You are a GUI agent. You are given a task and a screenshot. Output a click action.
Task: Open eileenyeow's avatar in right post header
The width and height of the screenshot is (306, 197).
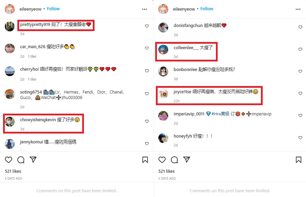pos(163,9)
